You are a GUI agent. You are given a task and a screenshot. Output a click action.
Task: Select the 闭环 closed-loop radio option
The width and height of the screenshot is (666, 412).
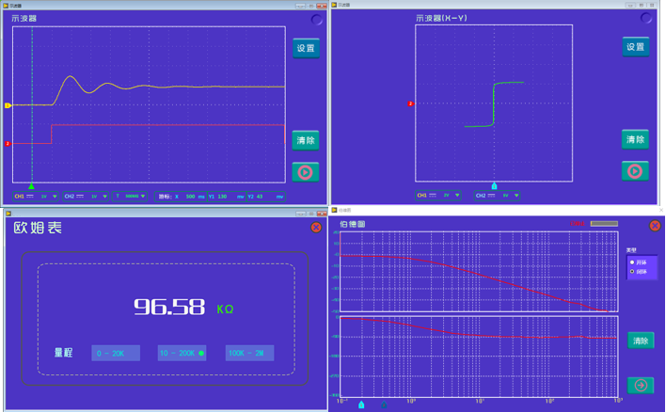(x=632, y=271)
